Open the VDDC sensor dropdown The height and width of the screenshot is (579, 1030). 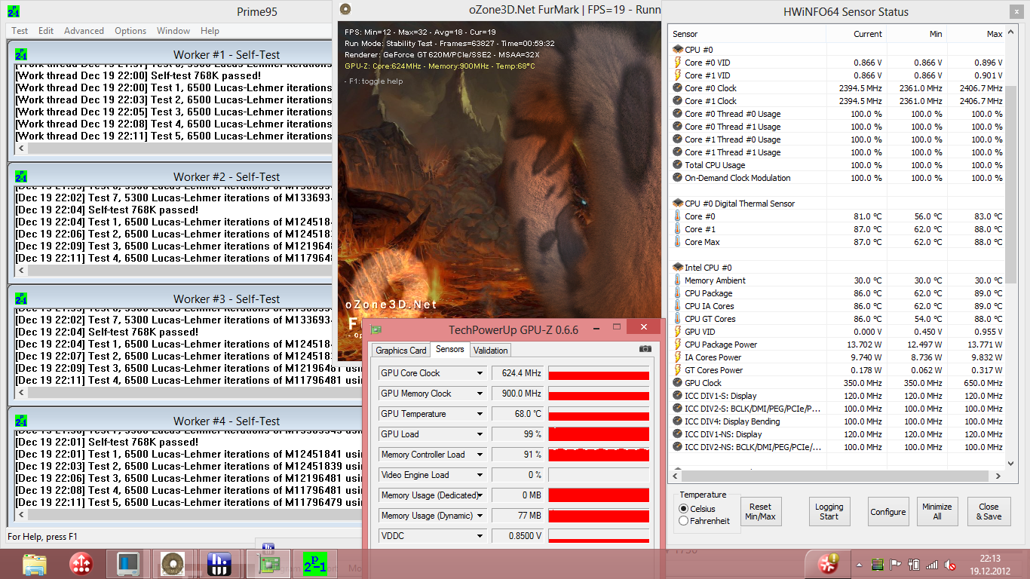[x=480, y=536]
